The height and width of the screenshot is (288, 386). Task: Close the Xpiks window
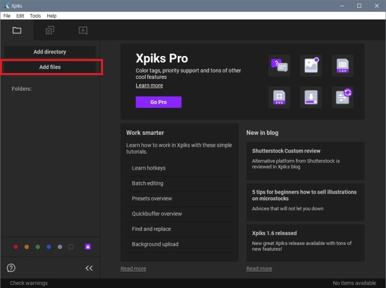pos(377,6)
